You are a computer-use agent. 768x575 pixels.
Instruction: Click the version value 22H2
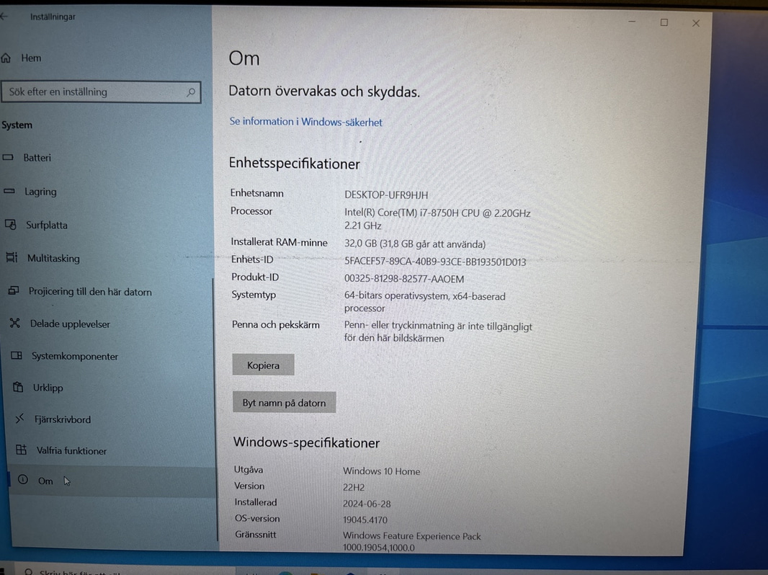pos(354,487)
